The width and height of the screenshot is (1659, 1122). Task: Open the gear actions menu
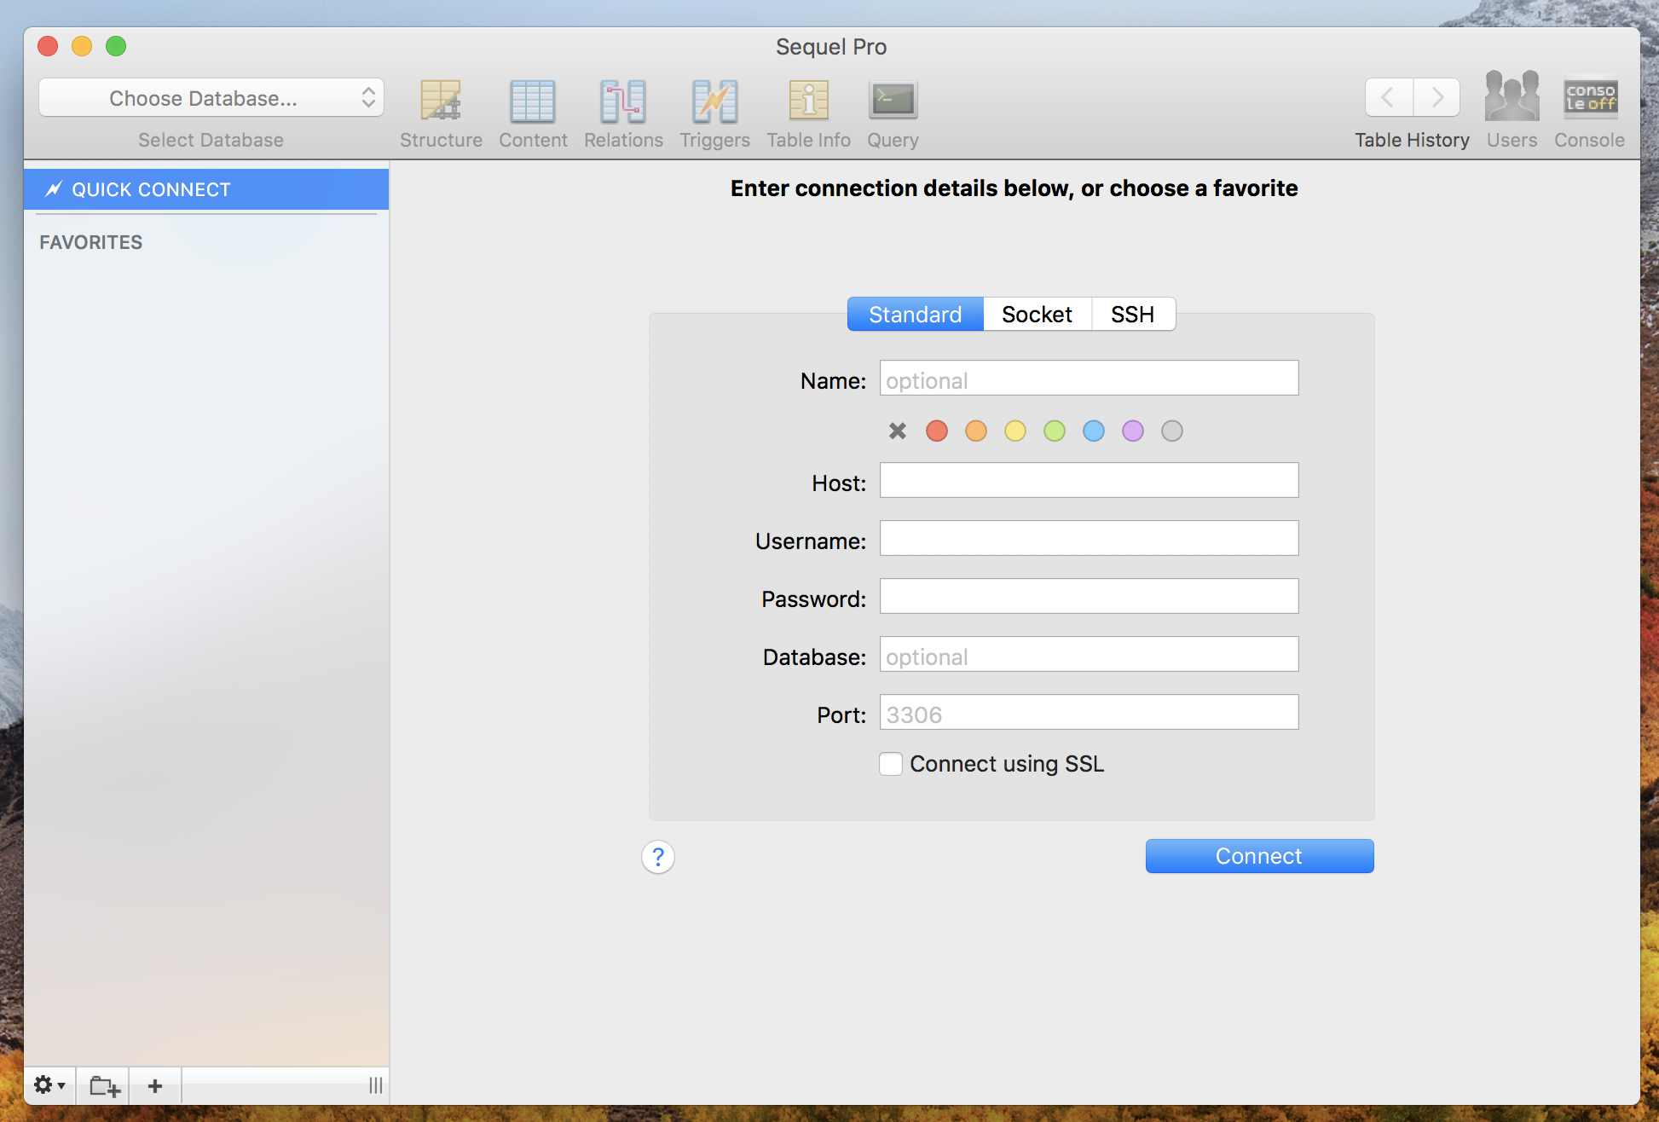pos(49,1085)
